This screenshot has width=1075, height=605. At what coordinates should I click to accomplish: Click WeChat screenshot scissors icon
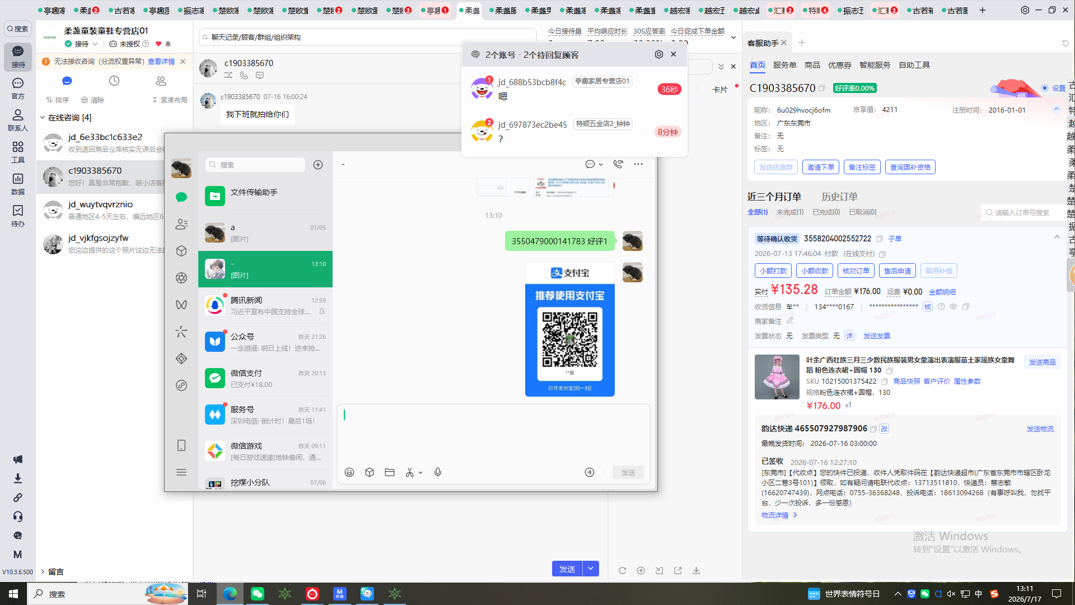pos(410,472)
